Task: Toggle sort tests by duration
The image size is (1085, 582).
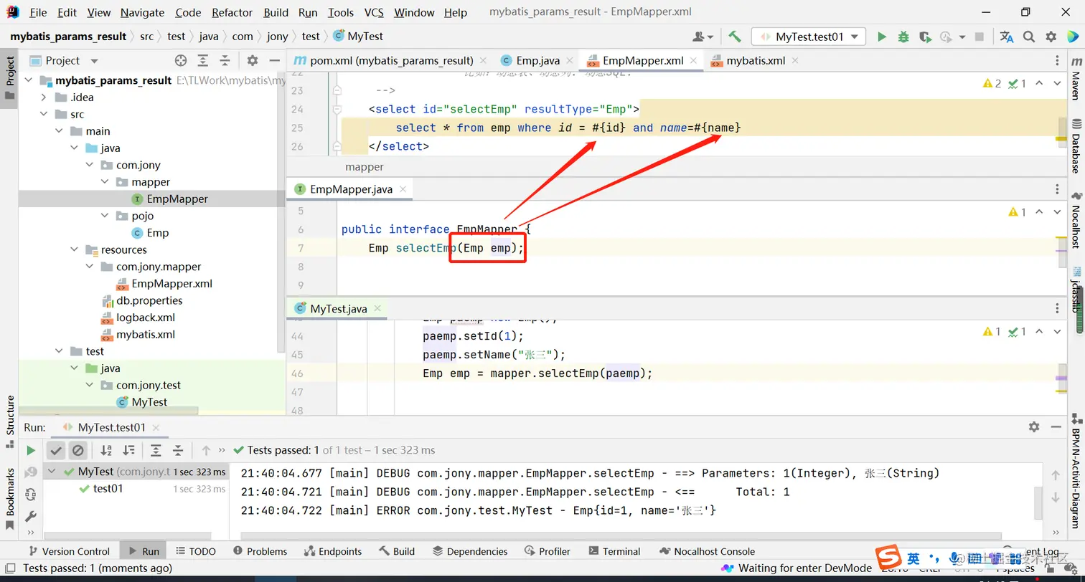Action: (128, 450)
